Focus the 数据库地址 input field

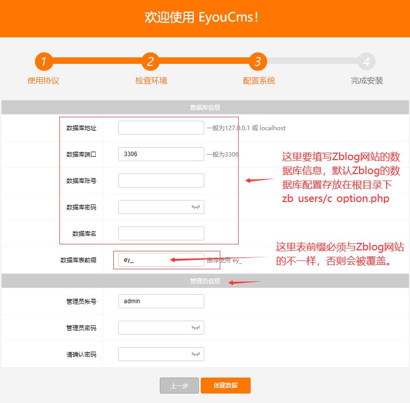[x=161, y=128]
